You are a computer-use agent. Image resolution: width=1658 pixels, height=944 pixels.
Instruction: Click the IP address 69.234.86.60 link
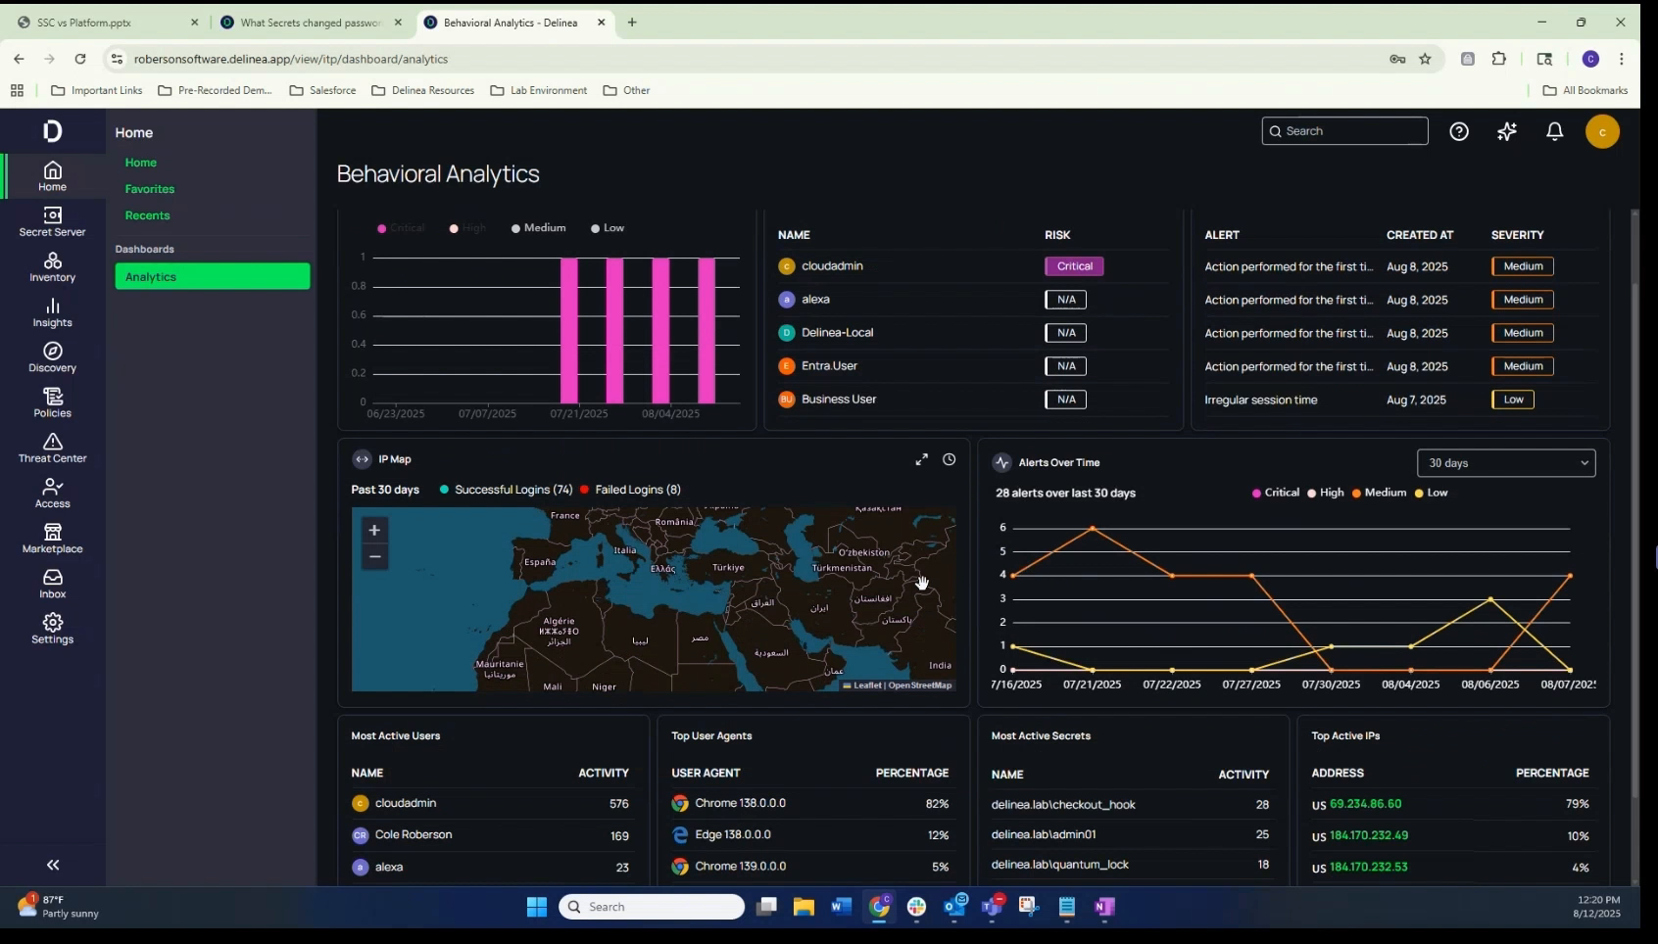click(x=1364, y=803)
